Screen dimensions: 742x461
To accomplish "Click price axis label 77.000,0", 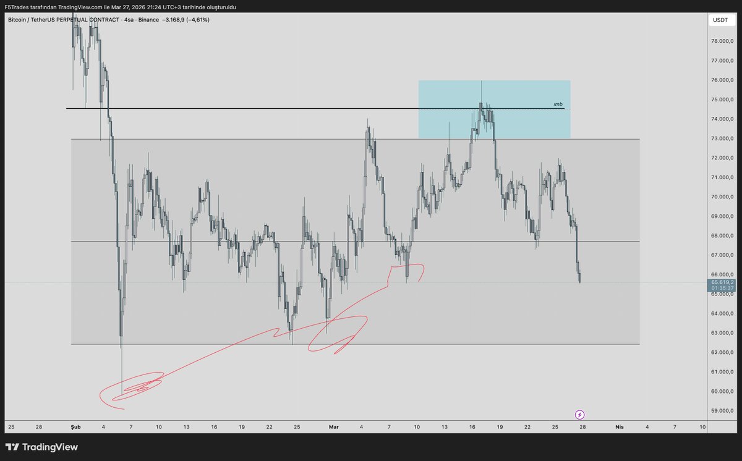I will click(x=722, y=61).
